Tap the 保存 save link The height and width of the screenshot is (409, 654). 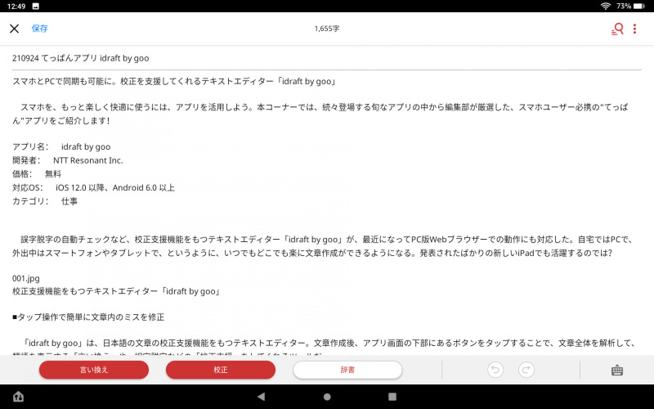(39, 29)
